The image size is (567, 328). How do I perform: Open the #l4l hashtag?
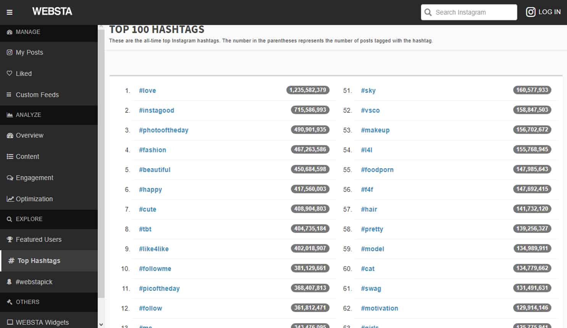tap(367, 150)
